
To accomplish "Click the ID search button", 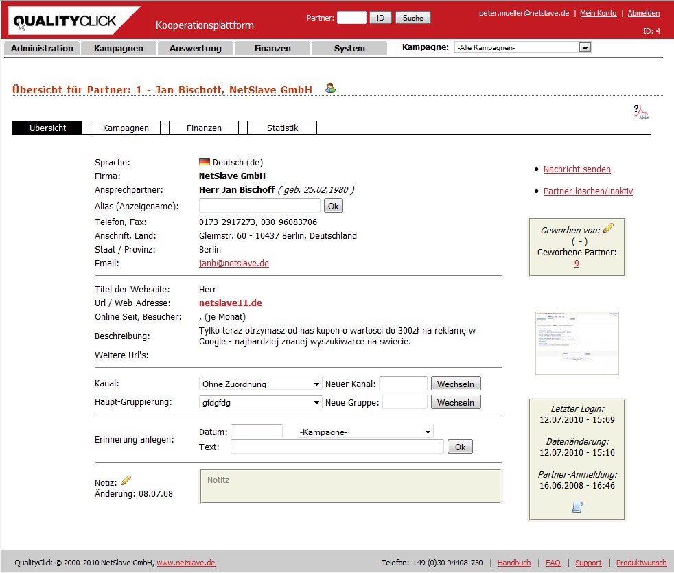I will click(x=380, y=18).
